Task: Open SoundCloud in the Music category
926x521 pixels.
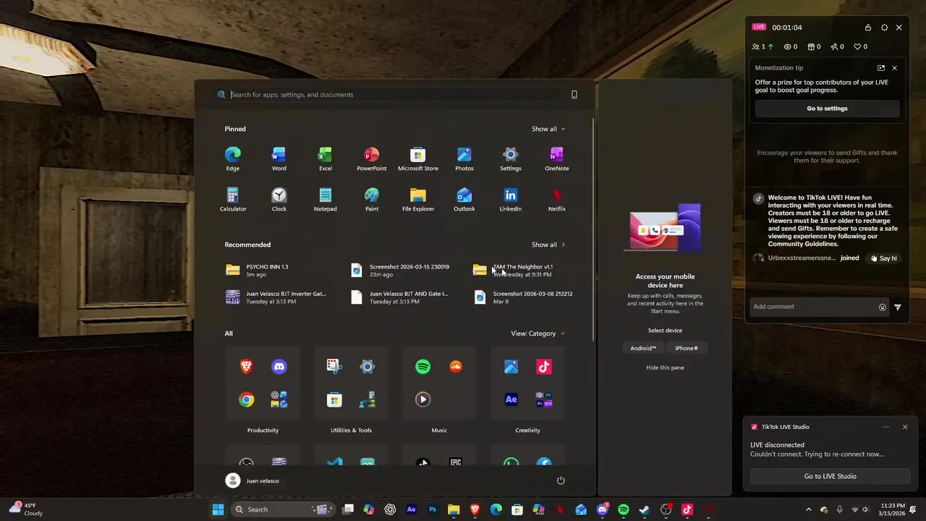Action: pyautogui.click(x=456, y=367)
